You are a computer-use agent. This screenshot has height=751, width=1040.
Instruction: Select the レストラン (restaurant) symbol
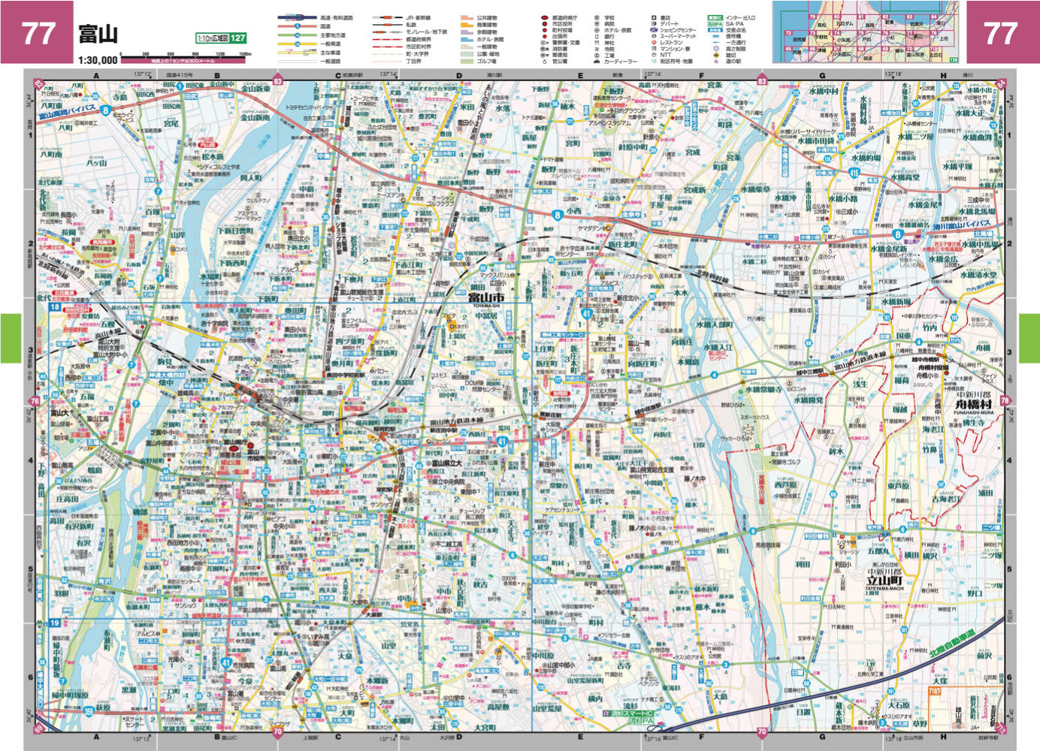(x=655, y=43)
